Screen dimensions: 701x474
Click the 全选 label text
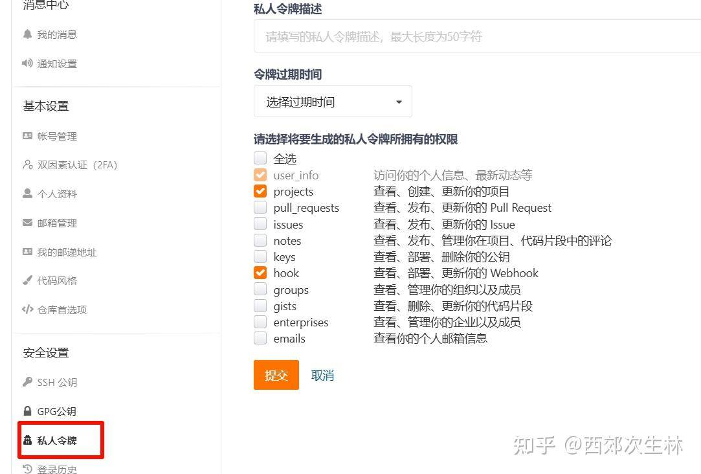point(285,159)
